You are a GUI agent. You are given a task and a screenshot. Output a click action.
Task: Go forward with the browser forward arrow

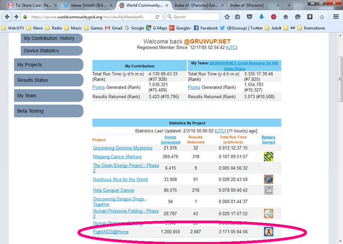pyautogui.click(x=16, y=17)
